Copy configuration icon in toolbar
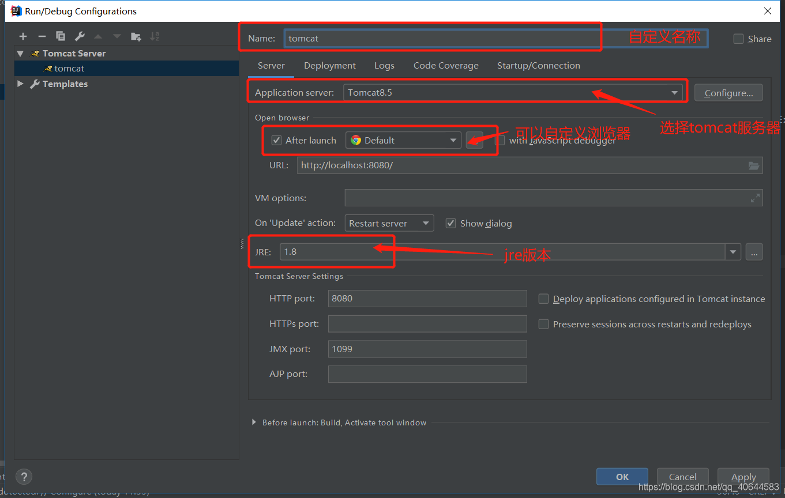Image resolution: width=785 pixels, height=498 pixels. (61, 36)
